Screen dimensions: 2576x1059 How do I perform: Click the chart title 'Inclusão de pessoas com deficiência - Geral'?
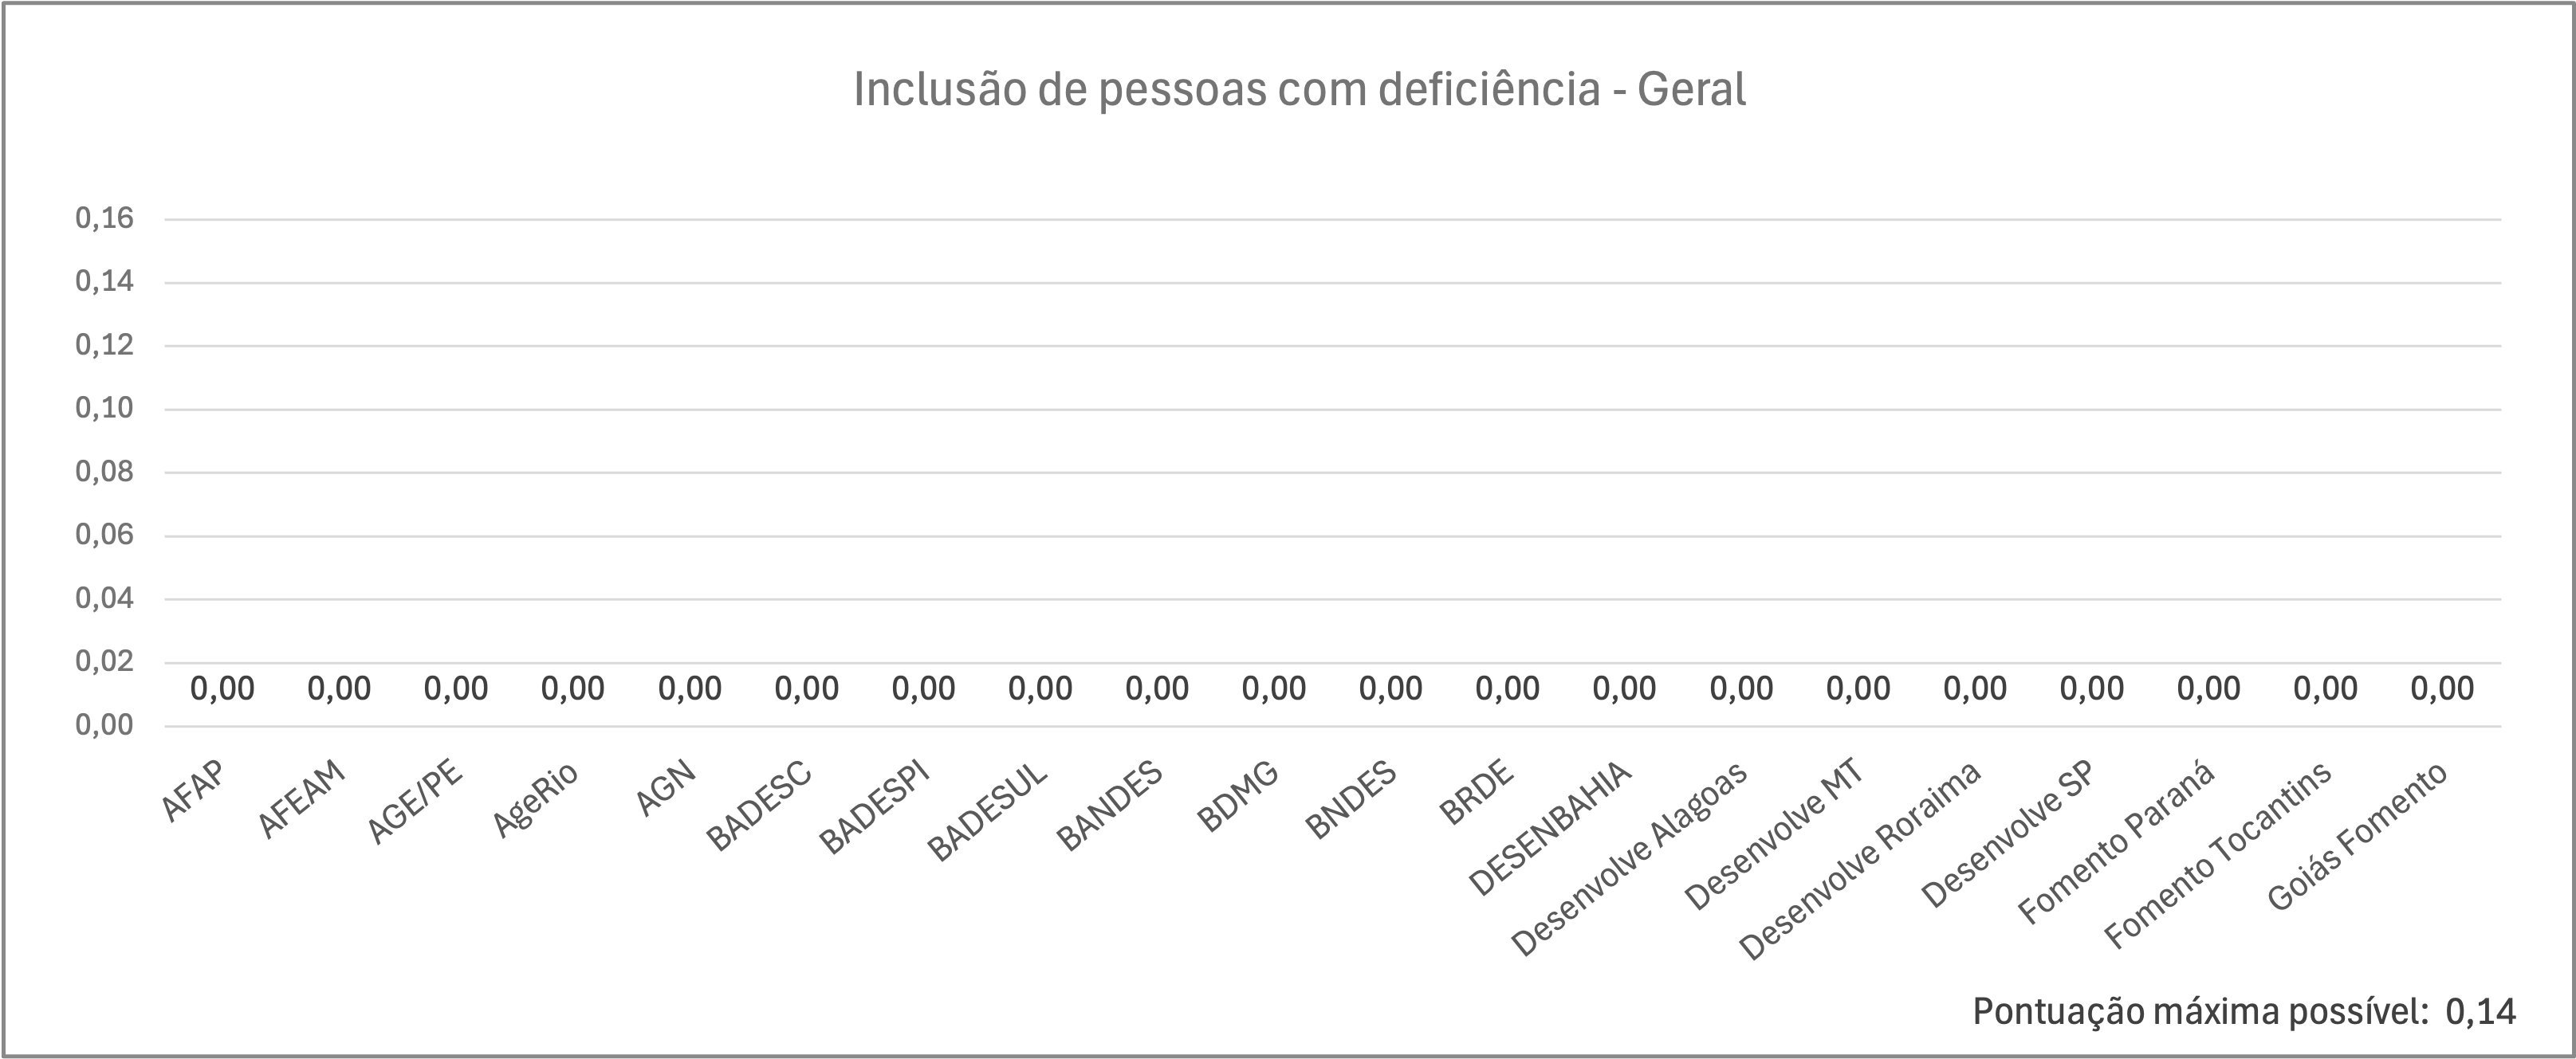(x=1299, y=90)
